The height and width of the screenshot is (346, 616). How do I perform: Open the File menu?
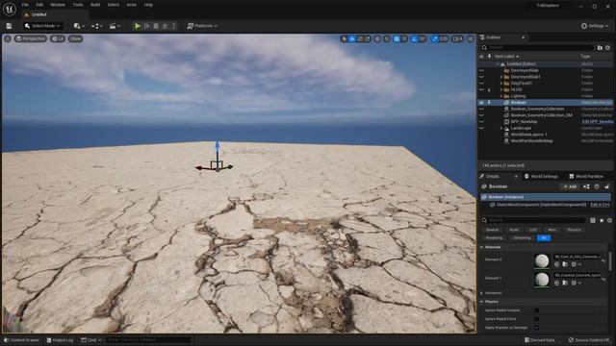(x=25, y=5)
